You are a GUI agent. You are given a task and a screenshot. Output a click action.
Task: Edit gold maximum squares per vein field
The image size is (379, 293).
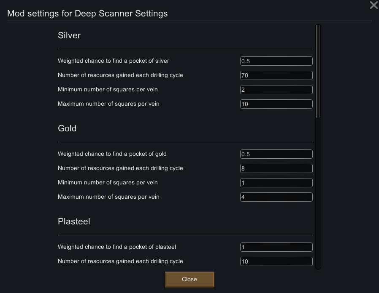(x=276, y=197)
